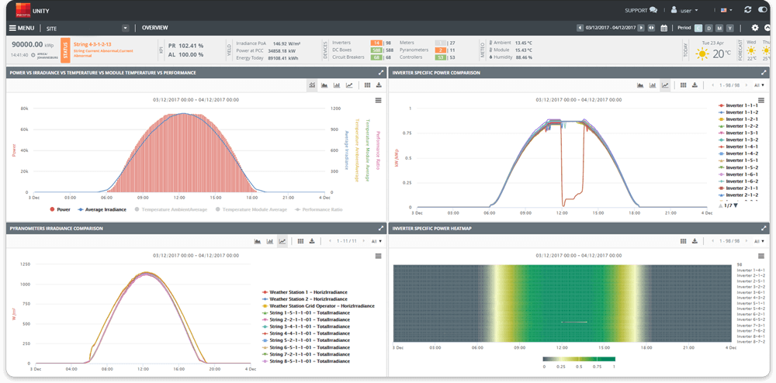Enable Temperature AmbientAverage legend series

tap(170, 209)
